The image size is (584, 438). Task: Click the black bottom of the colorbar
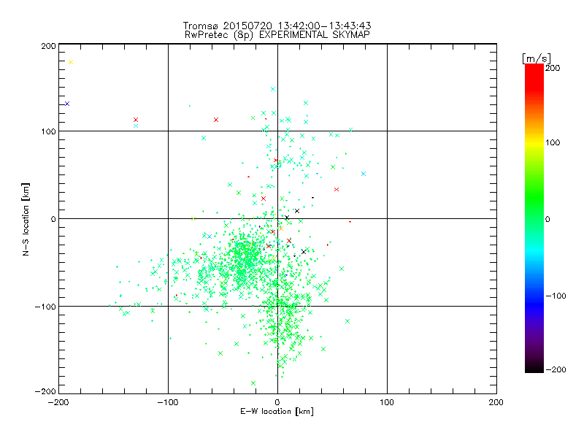pos(534,369)
